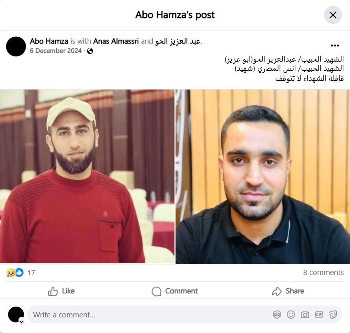This screenshot has width=350, height=333.
Task: Click the Comment button
Action: (x=175, y=291)
